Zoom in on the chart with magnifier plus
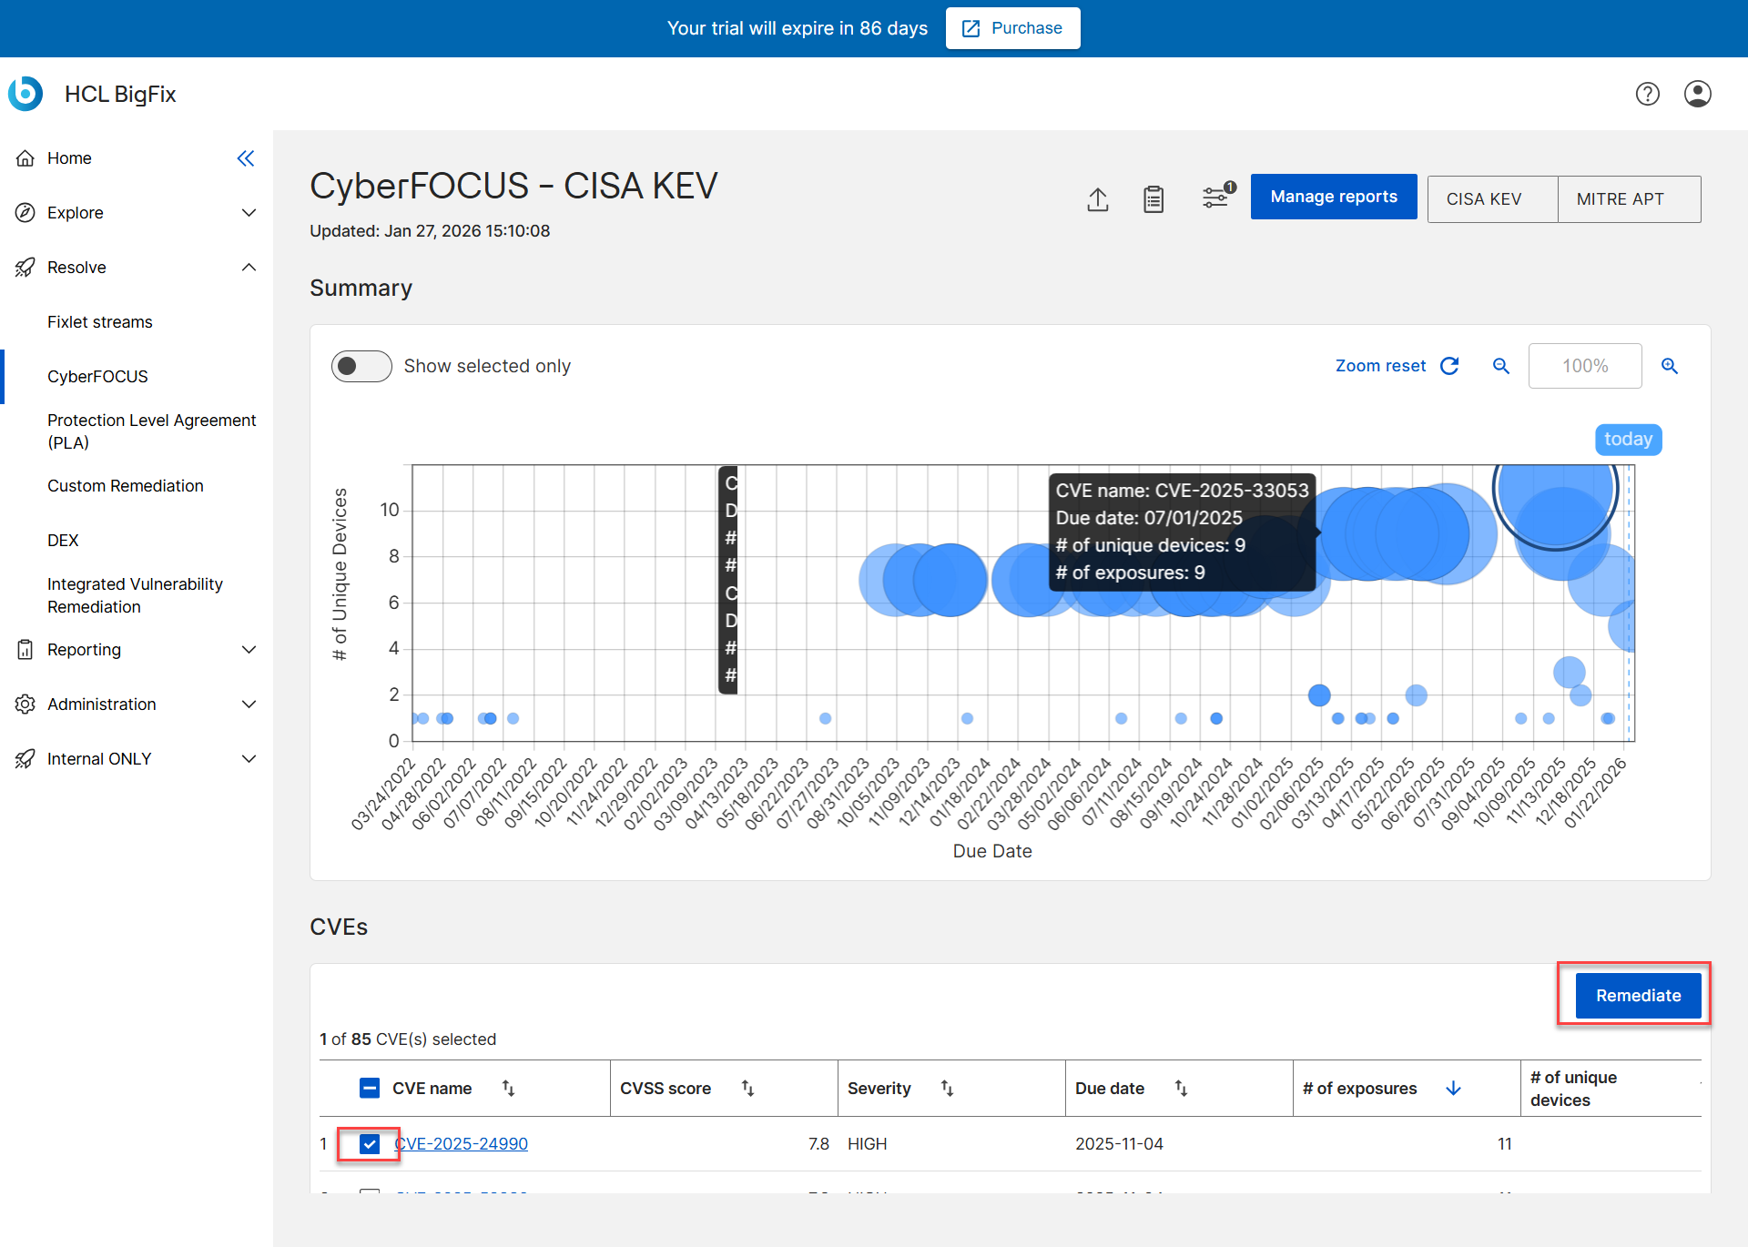1748x1247 pixels. tap(1670, 366)
